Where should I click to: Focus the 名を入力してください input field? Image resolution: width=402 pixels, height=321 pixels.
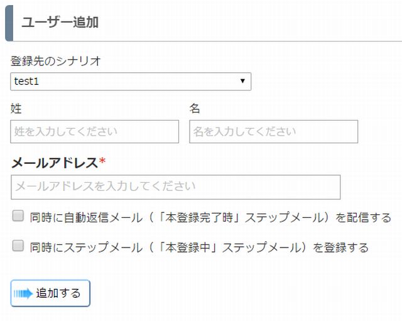pyautogui.click(x=274, y=131)
